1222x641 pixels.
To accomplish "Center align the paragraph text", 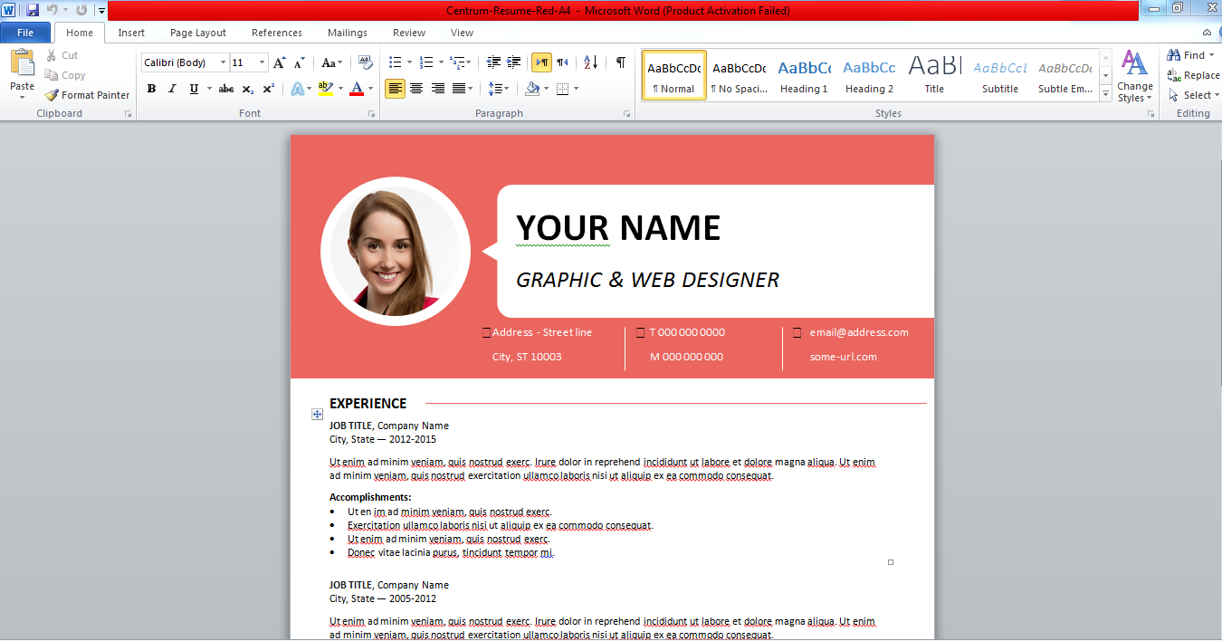I will coord(416,89).
